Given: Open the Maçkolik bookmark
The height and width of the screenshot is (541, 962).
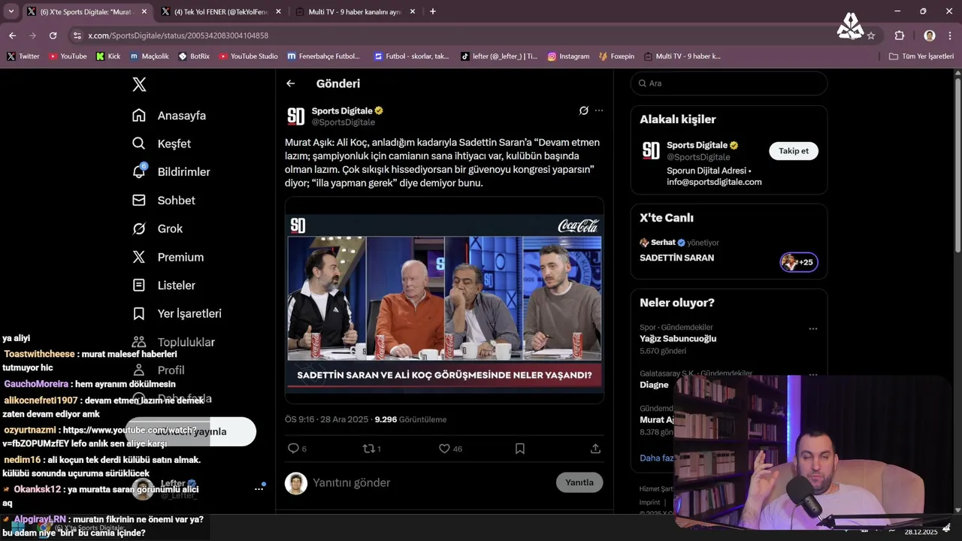Looking at the screenshot, I should 149,56.
